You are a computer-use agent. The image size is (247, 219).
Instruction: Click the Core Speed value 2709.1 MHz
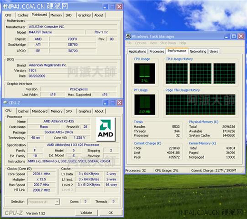[41, 174]
